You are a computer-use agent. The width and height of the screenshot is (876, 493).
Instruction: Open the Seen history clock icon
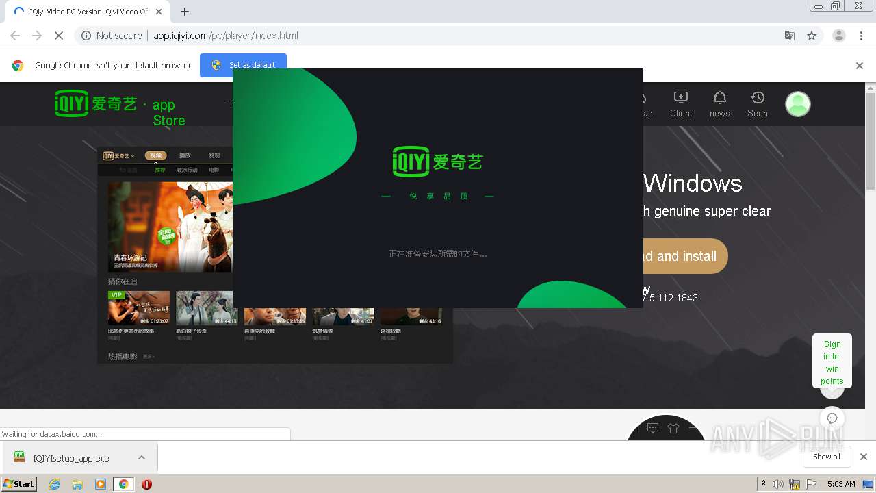[757, 98]
